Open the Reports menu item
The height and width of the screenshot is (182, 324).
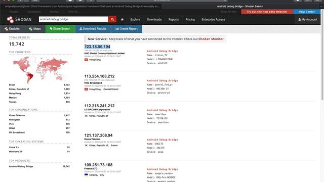(x=173, y=19)
